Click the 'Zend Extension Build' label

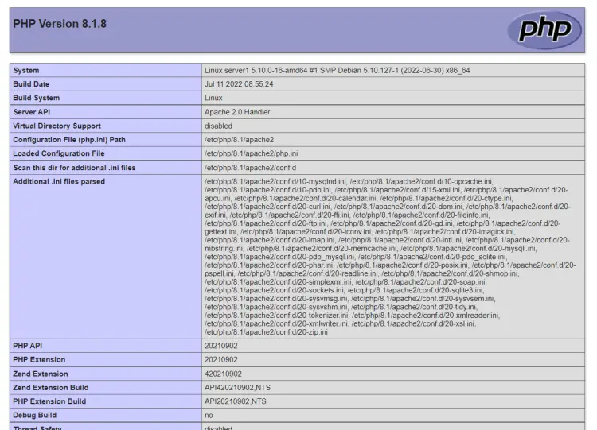tap(51, 387)
